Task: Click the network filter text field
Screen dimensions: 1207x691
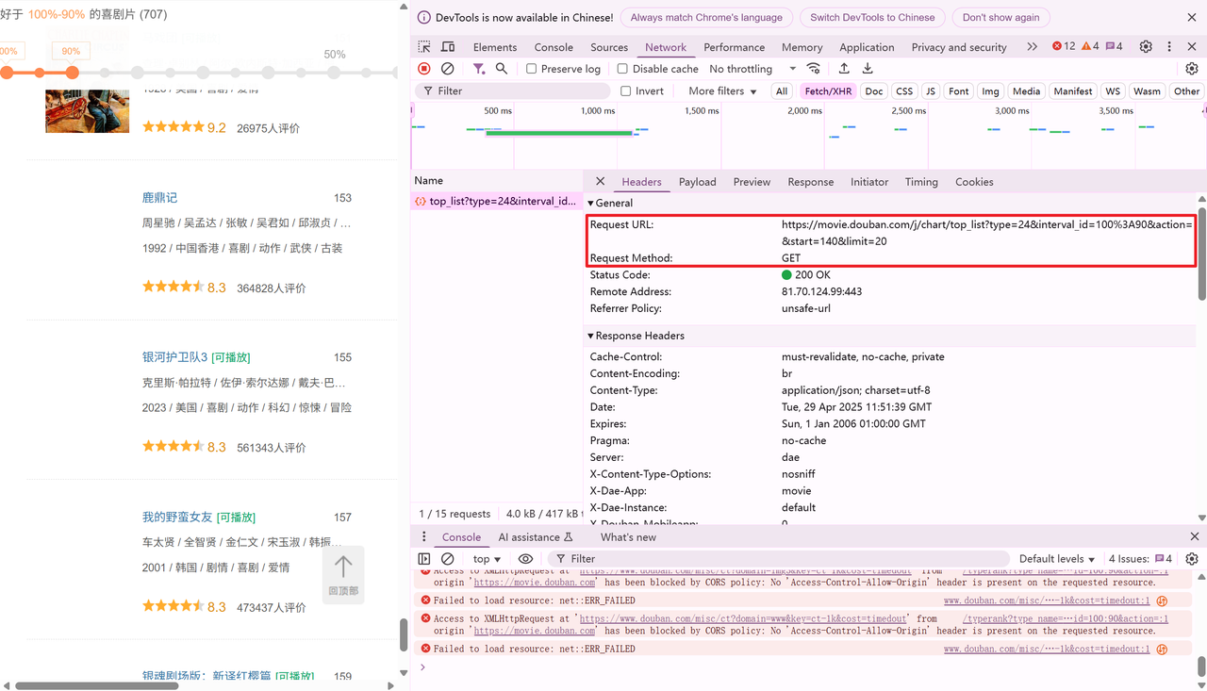Action: click(x=513, y=91)
